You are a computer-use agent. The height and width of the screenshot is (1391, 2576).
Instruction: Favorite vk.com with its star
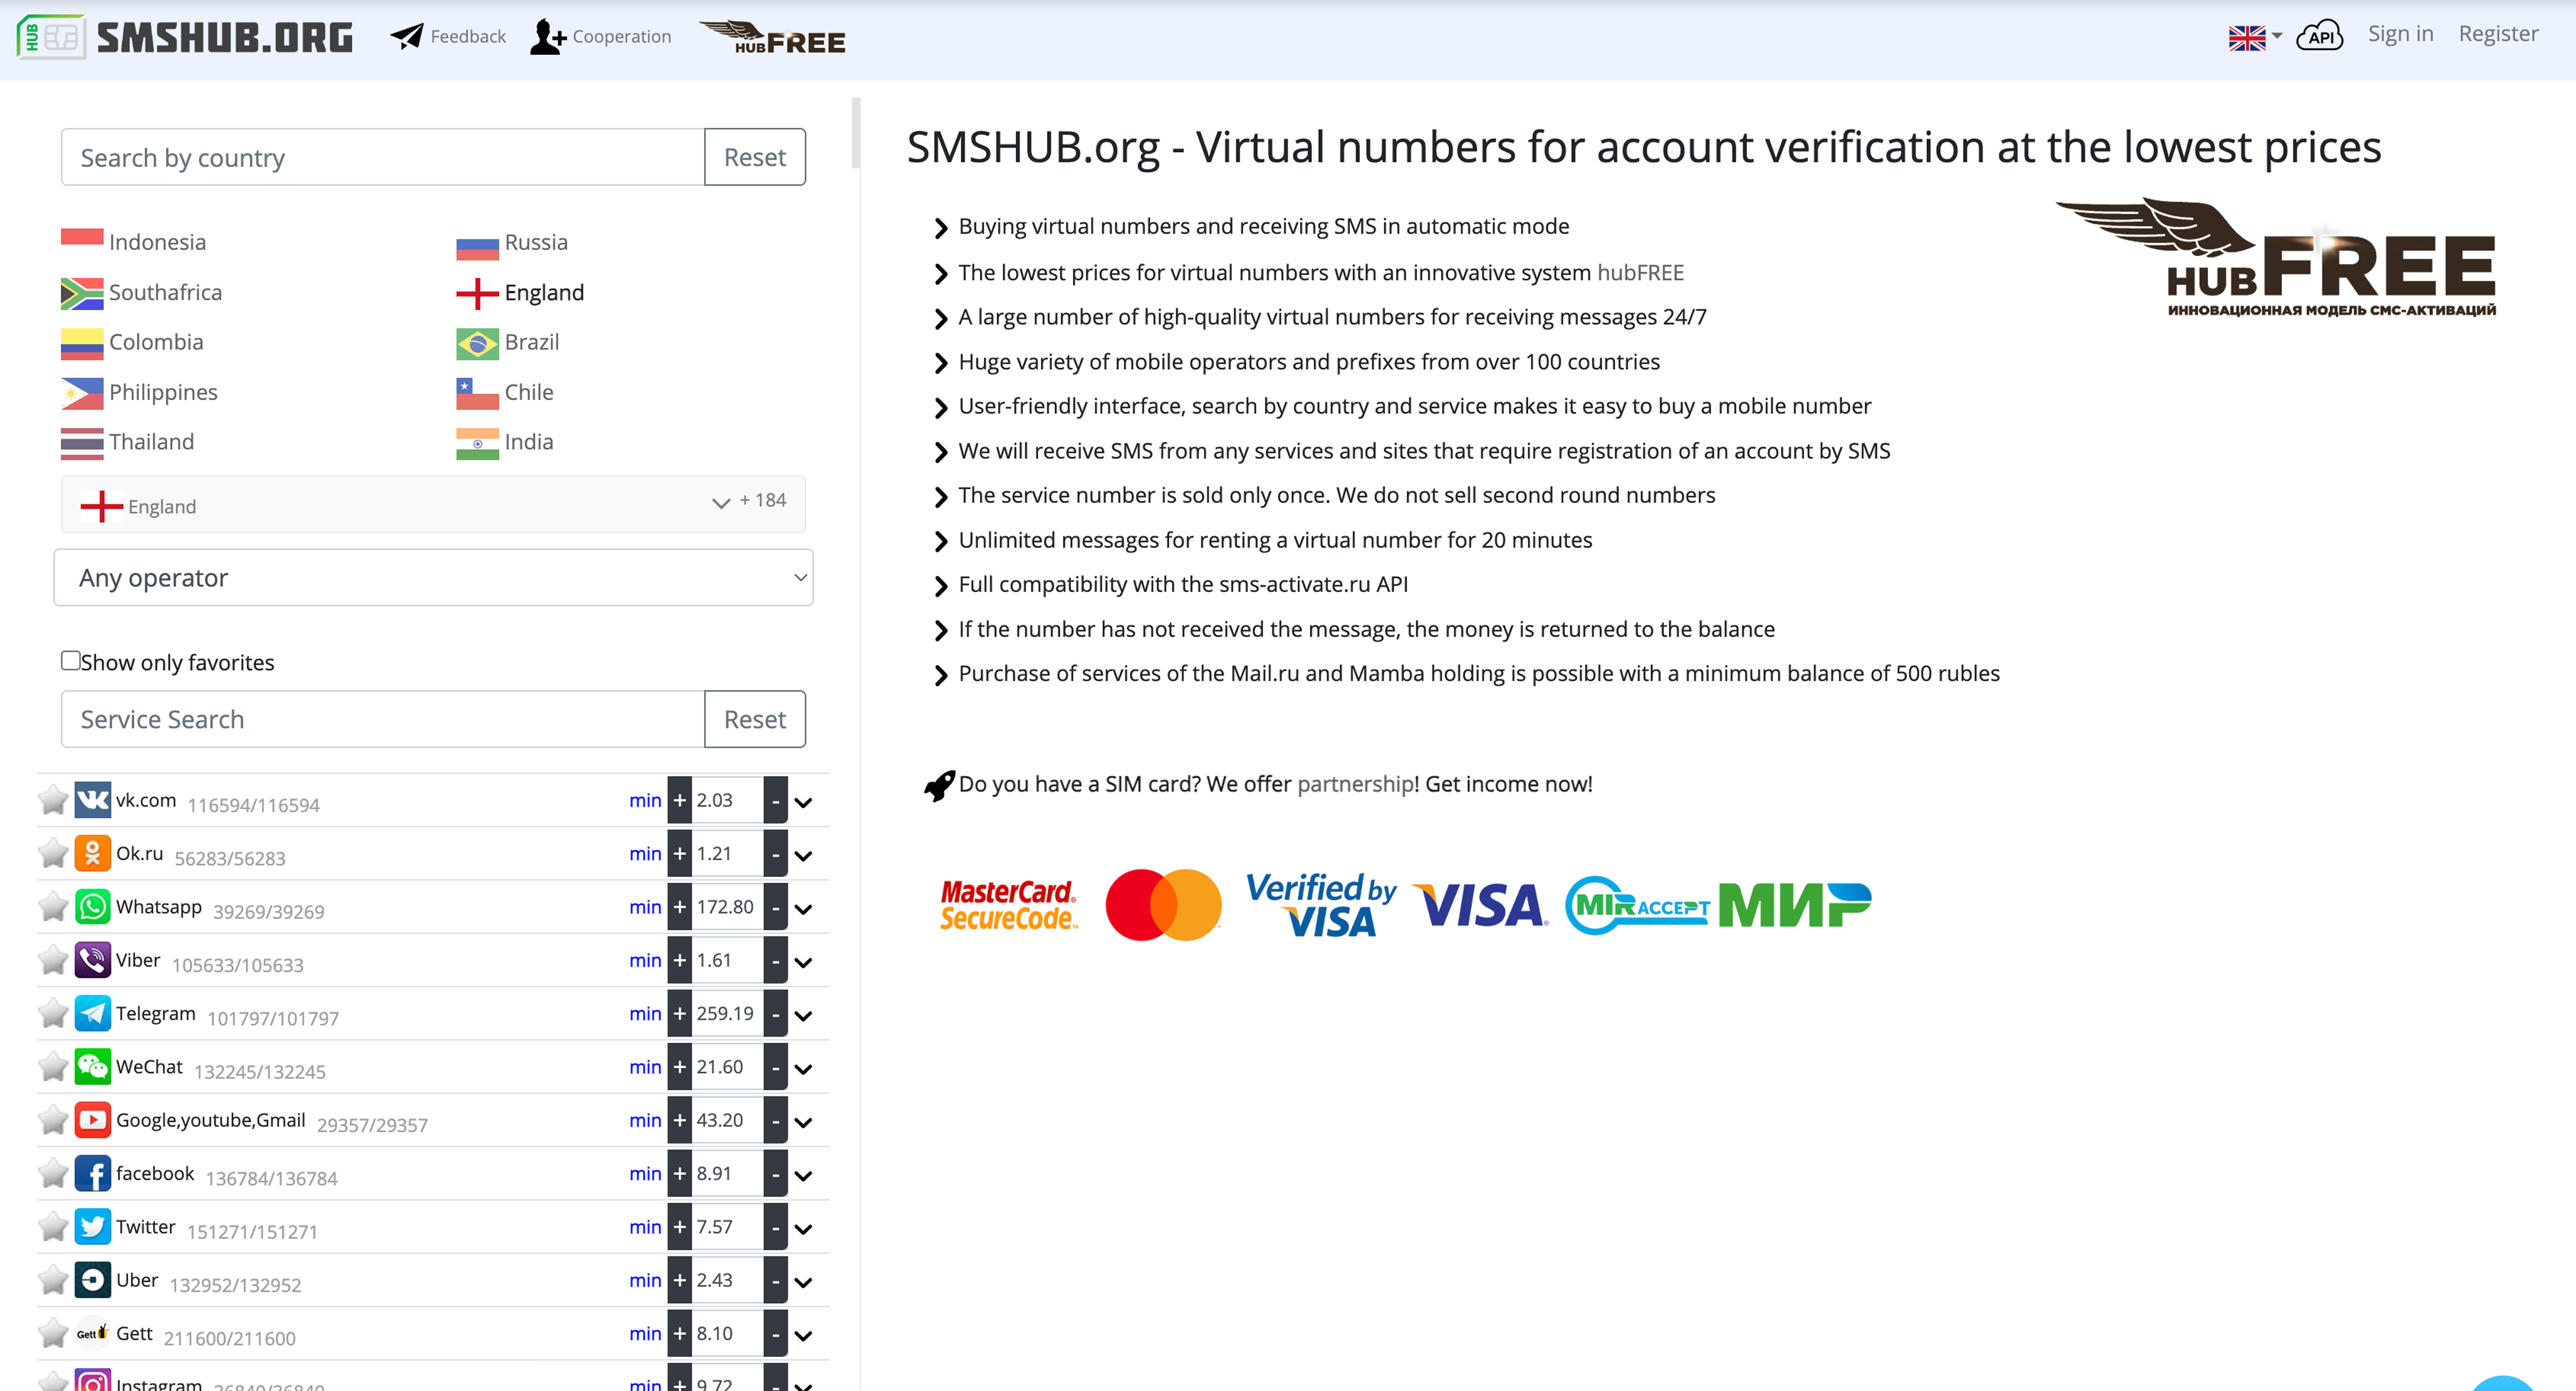pyautogui.click(x=53, y=799)
